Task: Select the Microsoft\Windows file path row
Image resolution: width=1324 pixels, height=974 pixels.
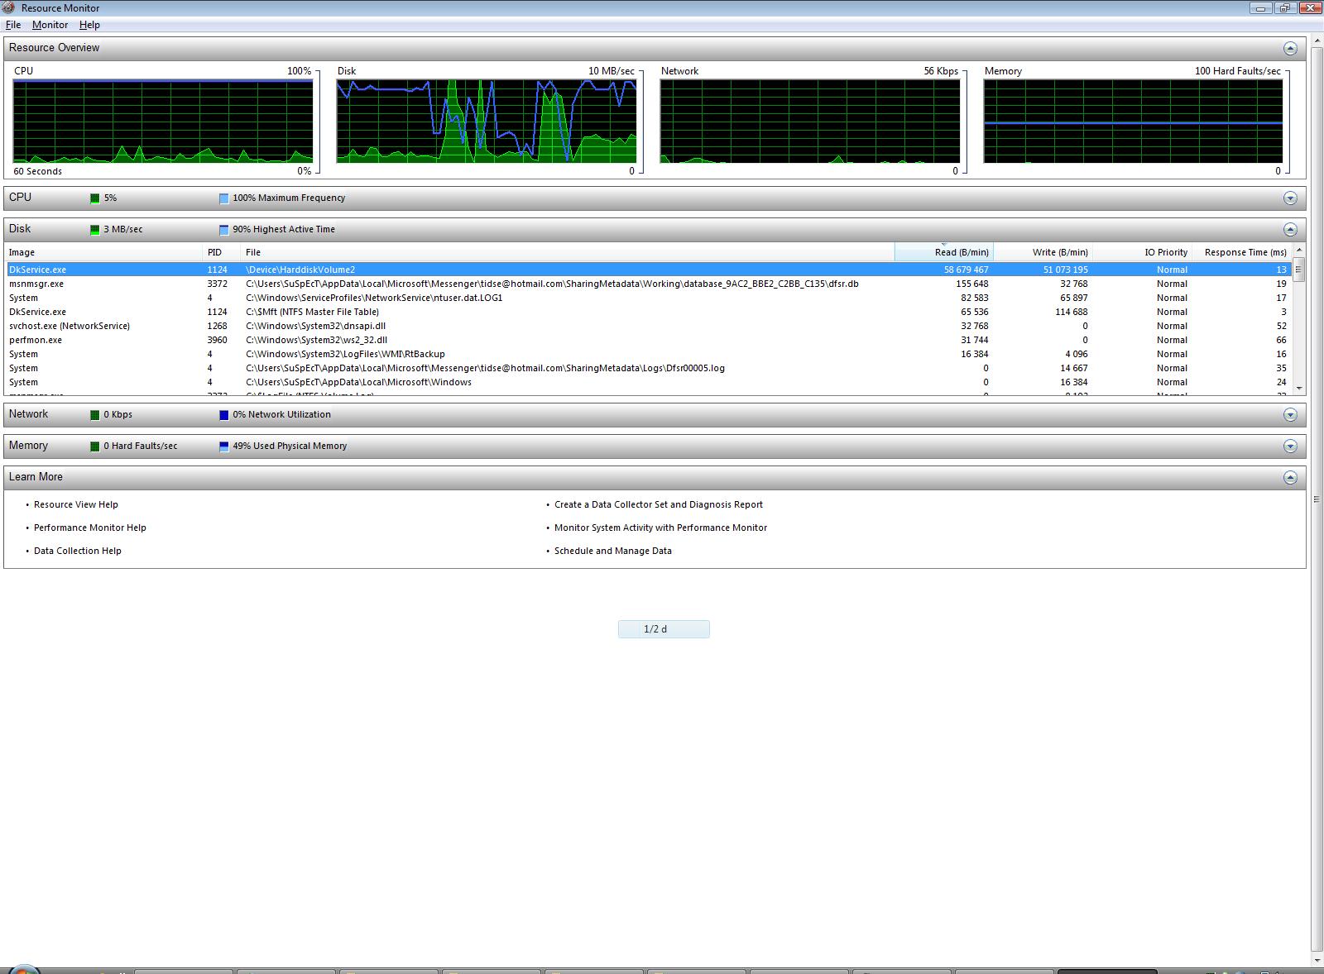Action: (648, 382)
